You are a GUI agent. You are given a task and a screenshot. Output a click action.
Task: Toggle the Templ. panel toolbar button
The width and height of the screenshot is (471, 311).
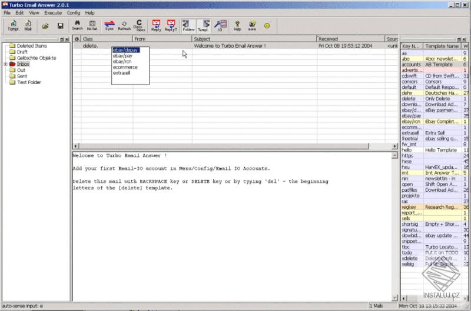pos(204,25)
